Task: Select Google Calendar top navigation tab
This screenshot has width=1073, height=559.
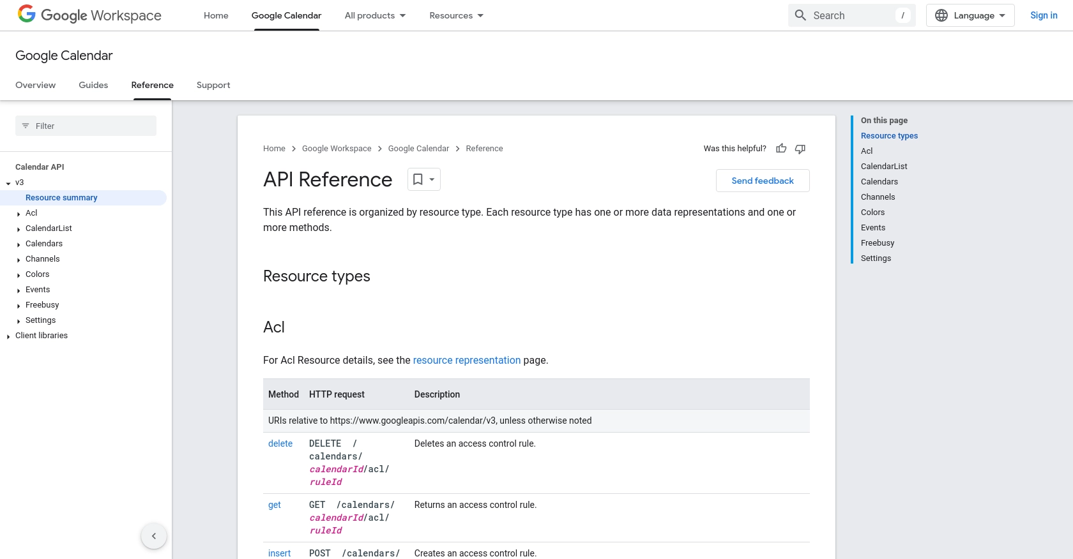Action: [x=286, y=15]
